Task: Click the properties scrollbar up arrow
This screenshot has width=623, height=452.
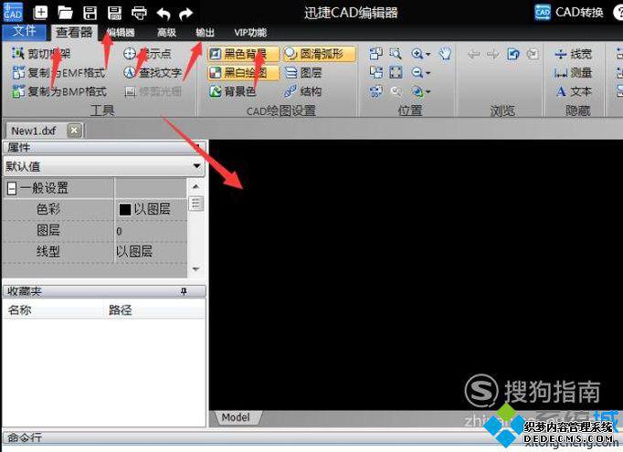Action: coord(195,186)
